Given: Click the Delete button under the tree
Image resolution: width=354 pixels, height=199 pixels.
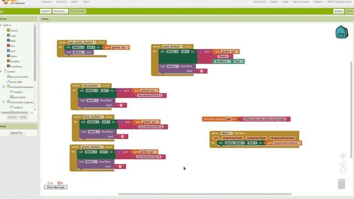Looking at the screenshot, I should [23, 117].
